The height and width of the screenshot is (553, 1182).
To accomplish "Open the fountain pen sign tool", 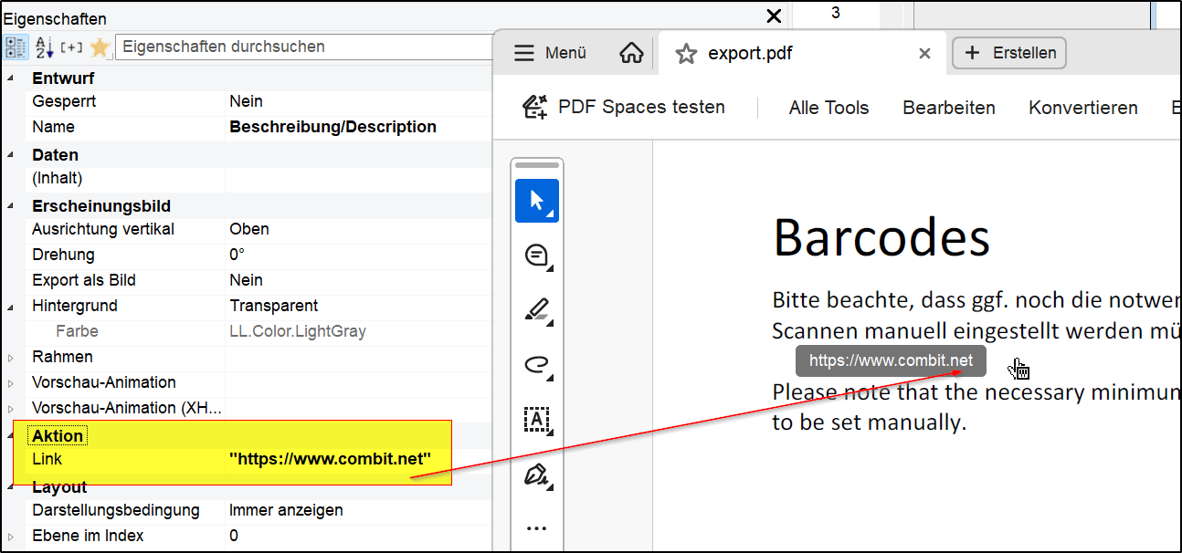I will tap(536, 475).
